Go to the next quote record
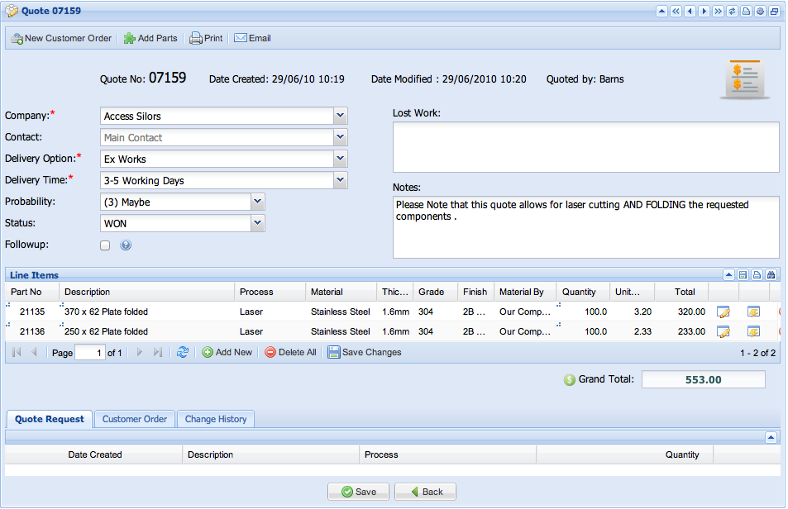Screen dimensions: 788x509 [704, 11]
